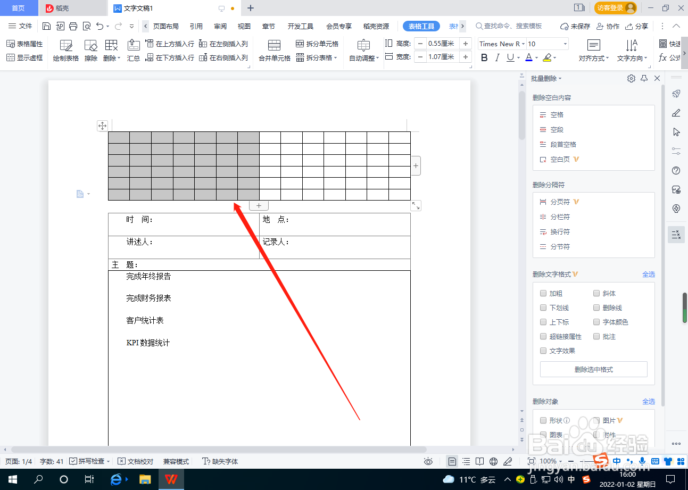Insert row below (在下方插入行)

click(170, 58)
